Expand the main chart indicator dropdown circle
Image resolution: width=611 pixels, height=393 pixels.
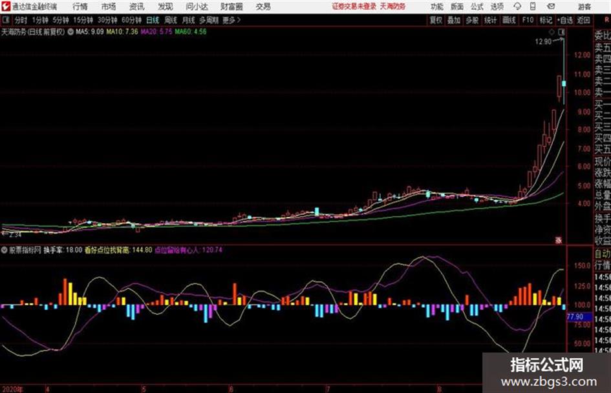tap(70, 32)
